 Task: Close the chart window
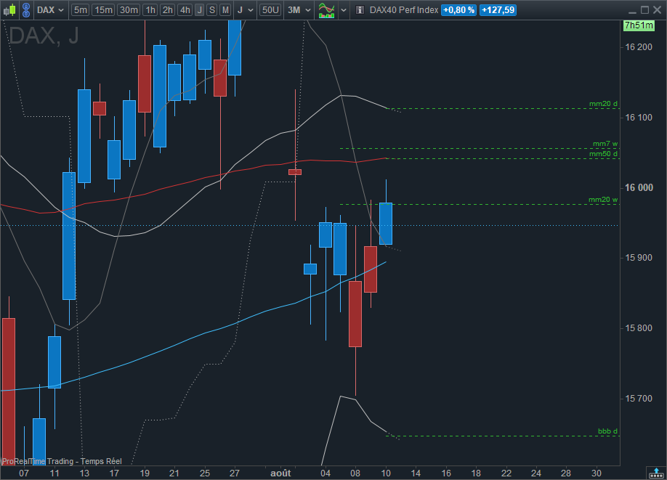(x=658, y=9)
